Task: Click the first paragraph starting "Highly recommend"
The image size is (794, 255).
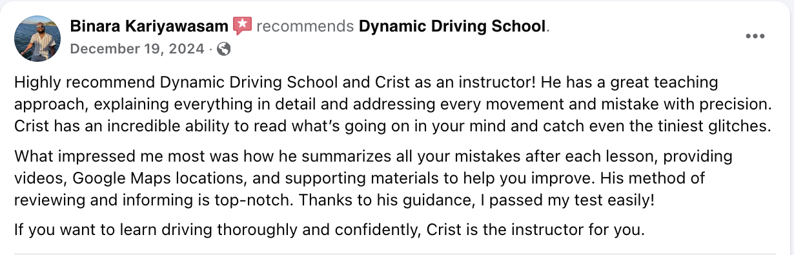Action: [x=392, y=104]
